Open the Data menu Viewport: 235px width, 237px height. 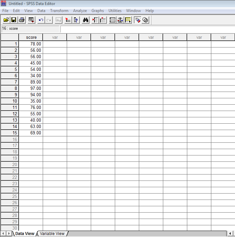pyautogui.click(x=41, y=11)
